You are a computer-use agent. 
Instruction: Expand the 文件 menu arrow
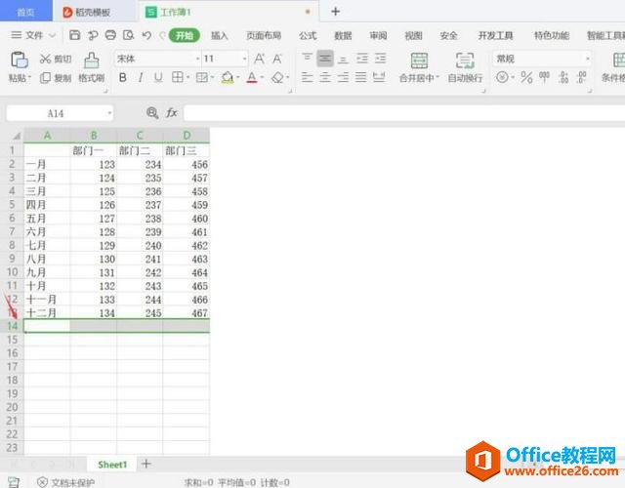[x=52, y=35]
